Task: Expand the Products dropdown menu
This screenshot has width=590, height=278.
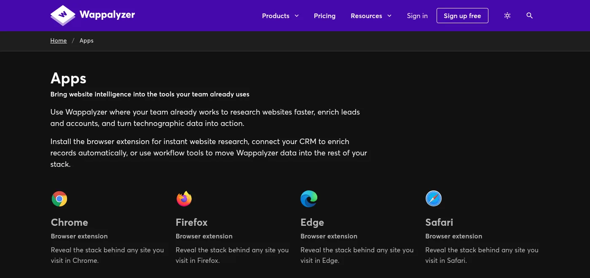Action: point(280,16)
